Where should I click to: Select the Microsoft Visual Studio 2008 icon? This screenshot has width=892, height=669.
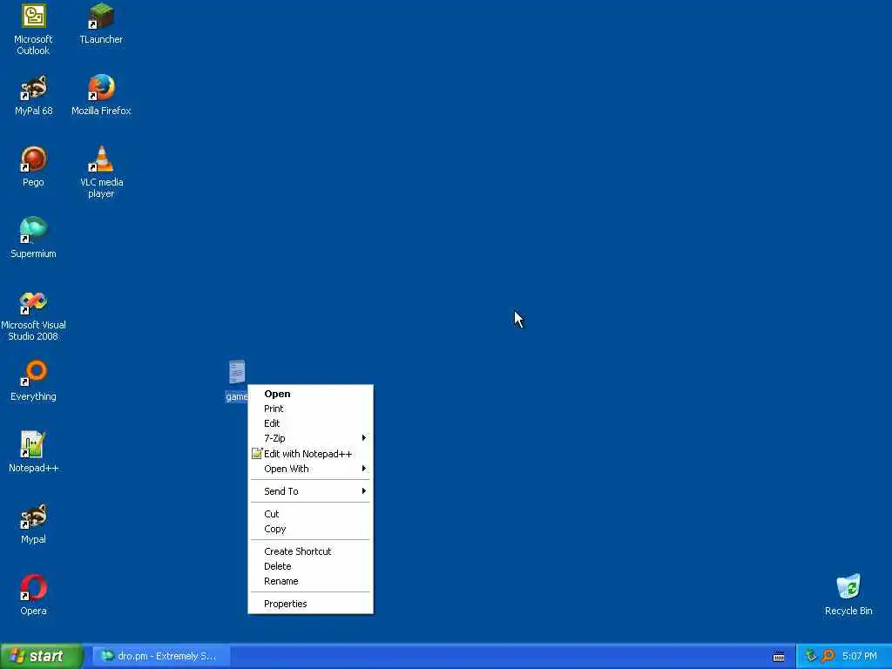pos(34,316)
